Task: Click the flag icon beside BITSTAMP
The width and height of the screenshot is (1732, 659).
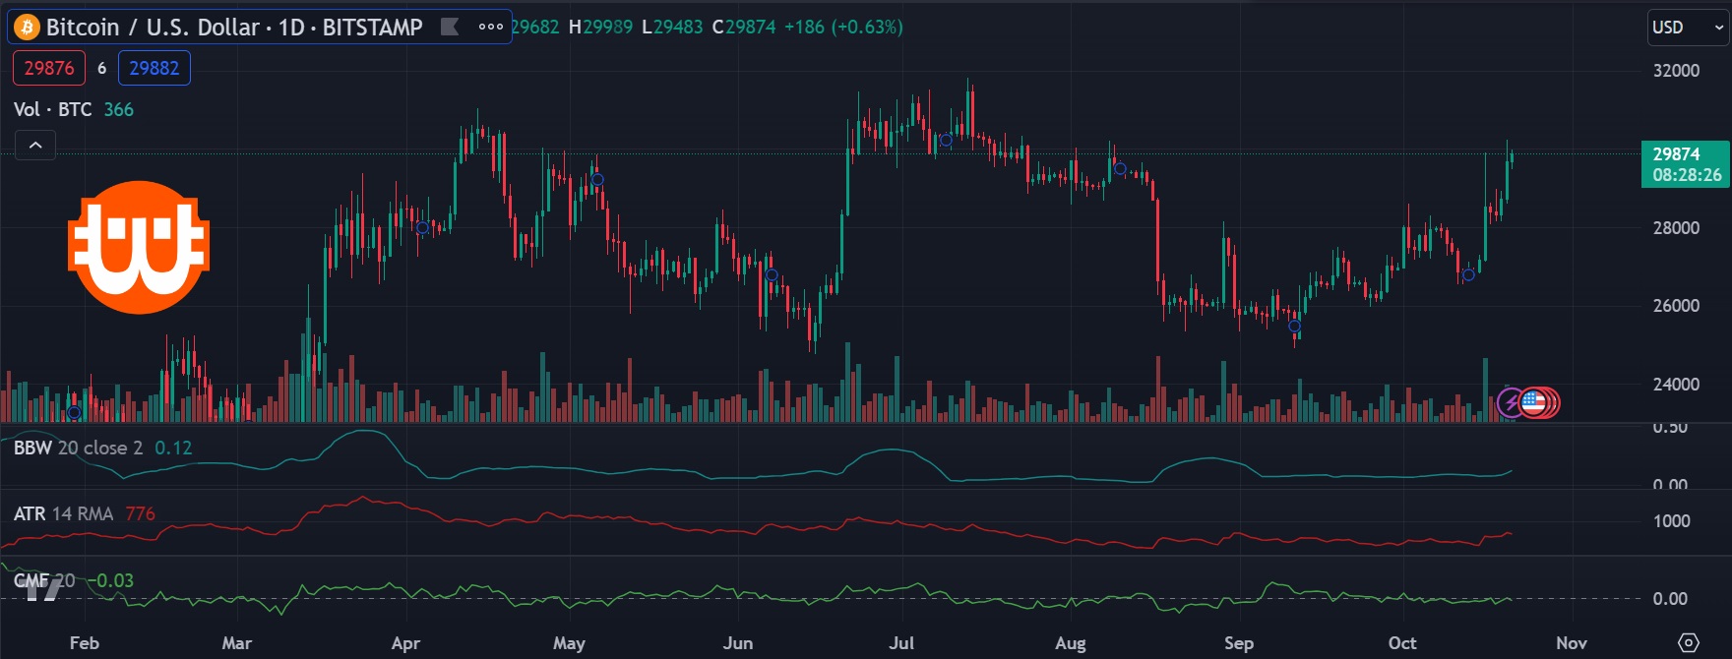Action: [450, 27]
